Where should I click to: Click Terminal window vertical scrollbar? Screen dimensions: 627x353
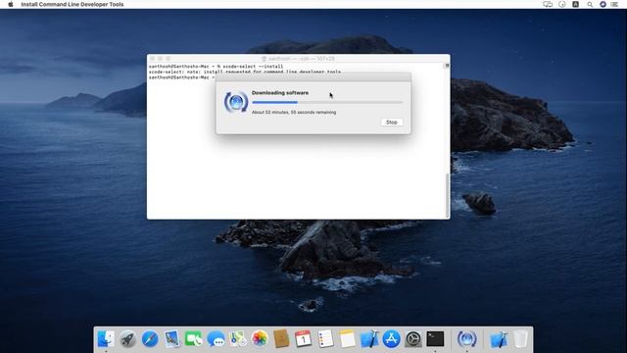(x=447, y=195)
